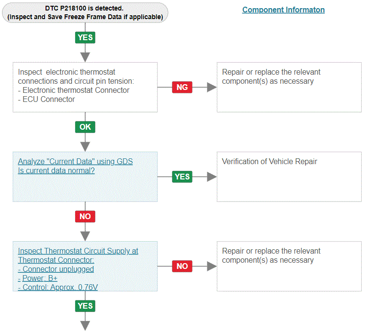Viewport: 365px width, 334px height.
Task: Click the DTC P218100 is detected header
Action: [85, 12]
